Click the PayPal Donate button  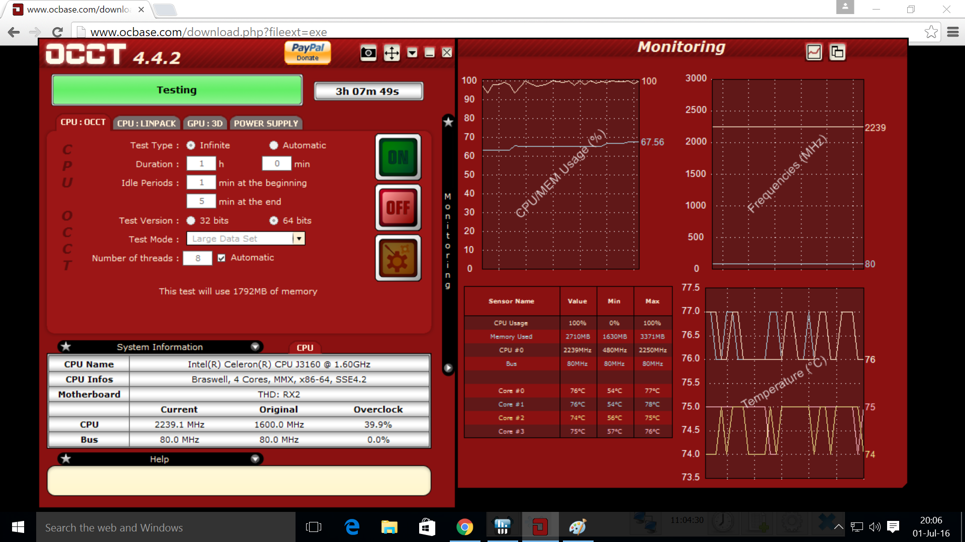point(308,52)
